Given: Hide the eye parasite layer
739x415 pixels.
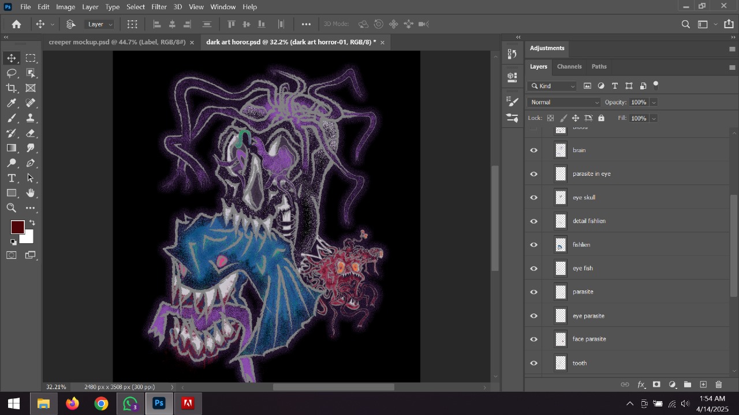Looking at the screenshot, I should pos(534,316).
